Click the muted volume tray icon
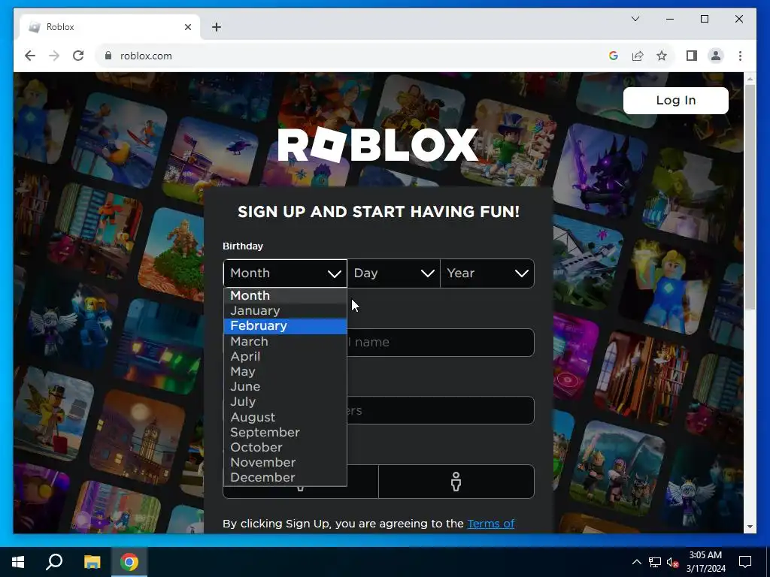The width and height of the screenshot is (770, 577). (x=672, y=562)
